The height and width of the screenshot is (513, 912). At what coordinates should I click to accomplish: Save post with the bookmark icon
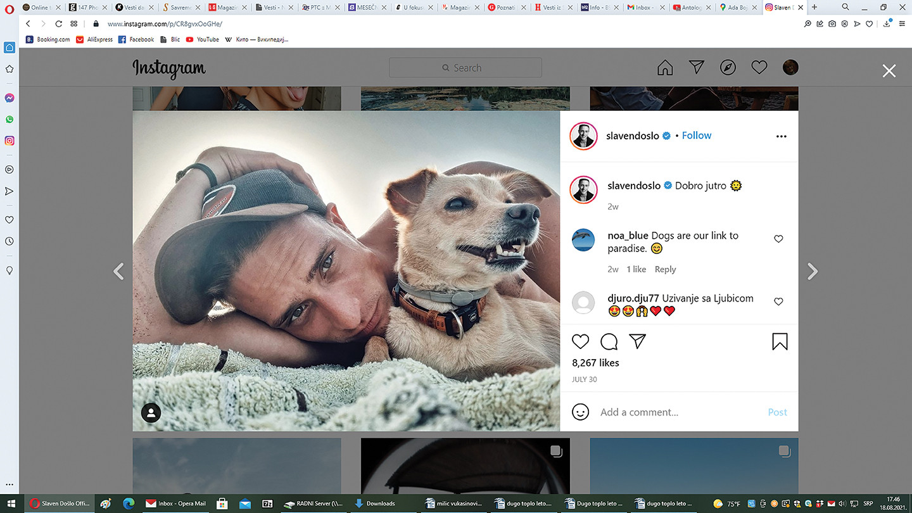[x=780, y=342]
